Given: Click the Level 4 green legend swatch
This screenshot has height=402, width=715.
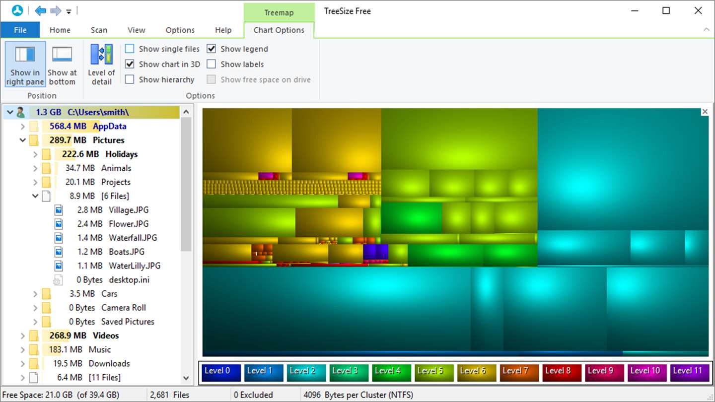Looking at the screenshot, I should tap(392, 373).
